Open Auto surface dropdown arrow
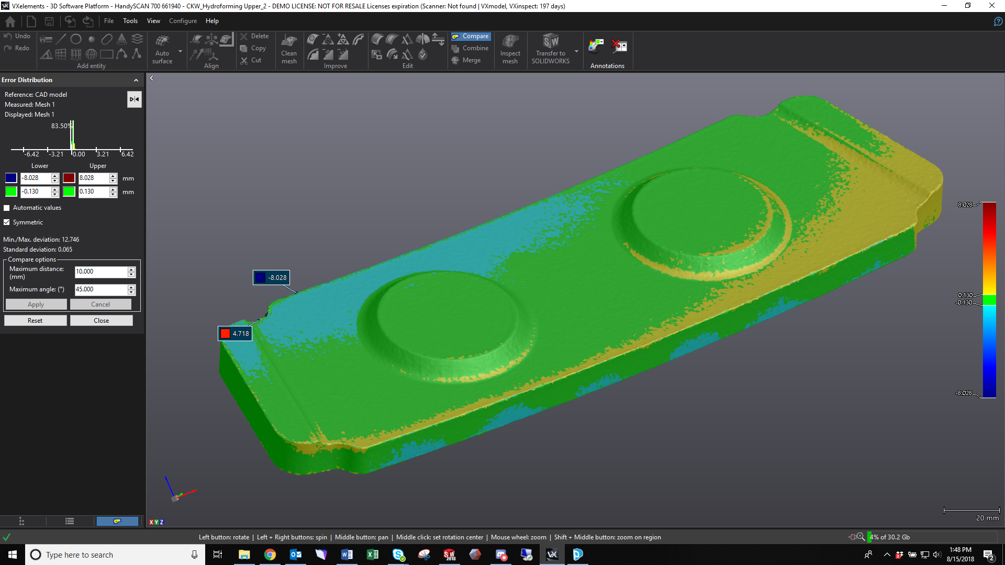Image resolution: width=1005 pixels, height=565 pixels. coord(180,51)
